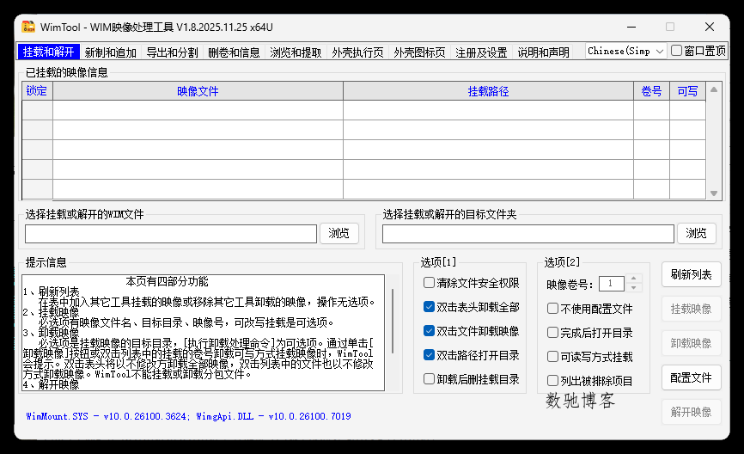The height and width of the screenshot is (454, 744).
Task: Click the mounted images list scroll down arrow
Action: click(714, 193)
